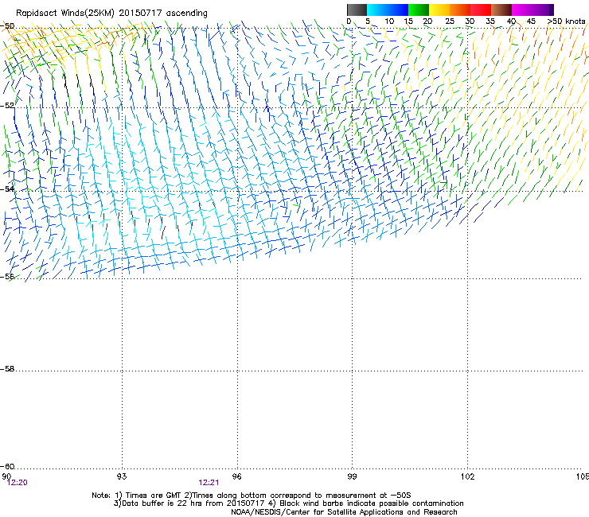
Task: Click the latitude label '-56'
Action: pos(7,276)
